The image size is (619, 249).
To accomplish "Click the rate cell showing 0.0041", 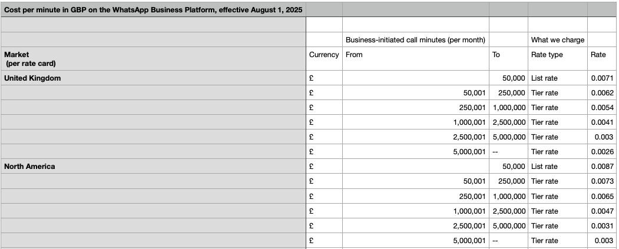I will point(602,122).
